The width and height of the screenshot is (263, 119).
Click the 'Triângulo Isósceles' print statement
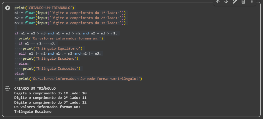pos(52,69)
